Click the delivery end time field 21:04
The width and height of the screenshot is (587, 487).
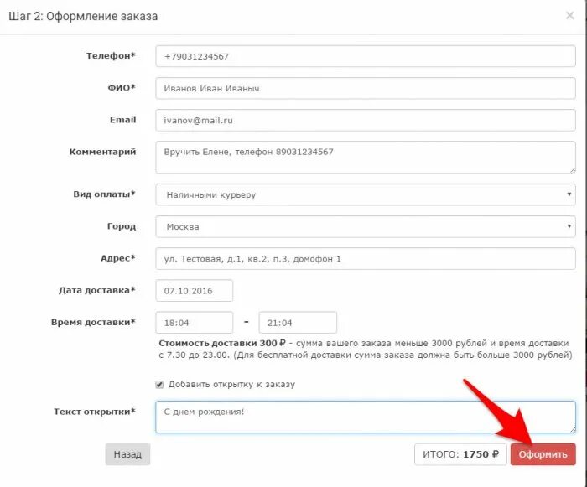(x=298, y=323)
